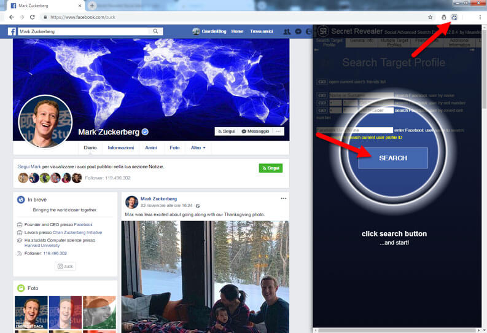
Task: Open Facebook Messenger icon in header
Action: [298, 31]
